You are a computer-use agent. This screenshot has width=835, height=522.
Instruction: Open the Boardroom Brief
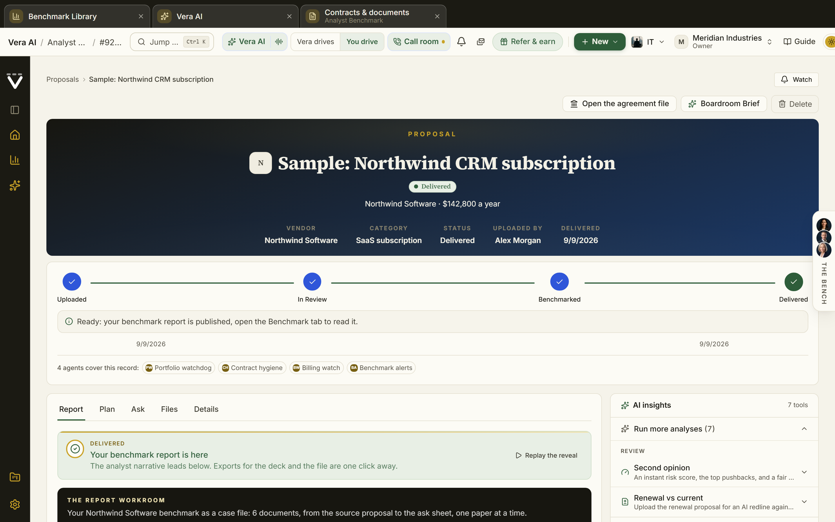[724, 104]
